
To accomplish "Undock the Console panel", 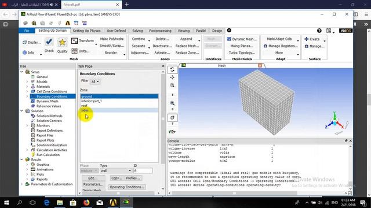I will pyautogui.click(x=346, y=141).
